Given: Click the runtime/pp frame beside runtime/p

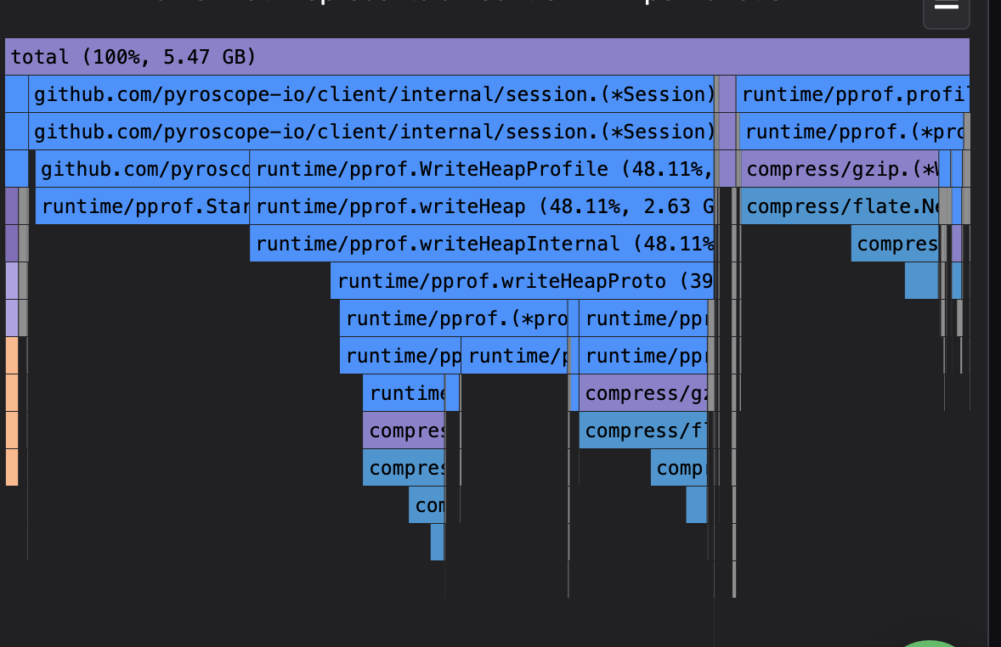Looking at the screenshot, I should [399, 356].
